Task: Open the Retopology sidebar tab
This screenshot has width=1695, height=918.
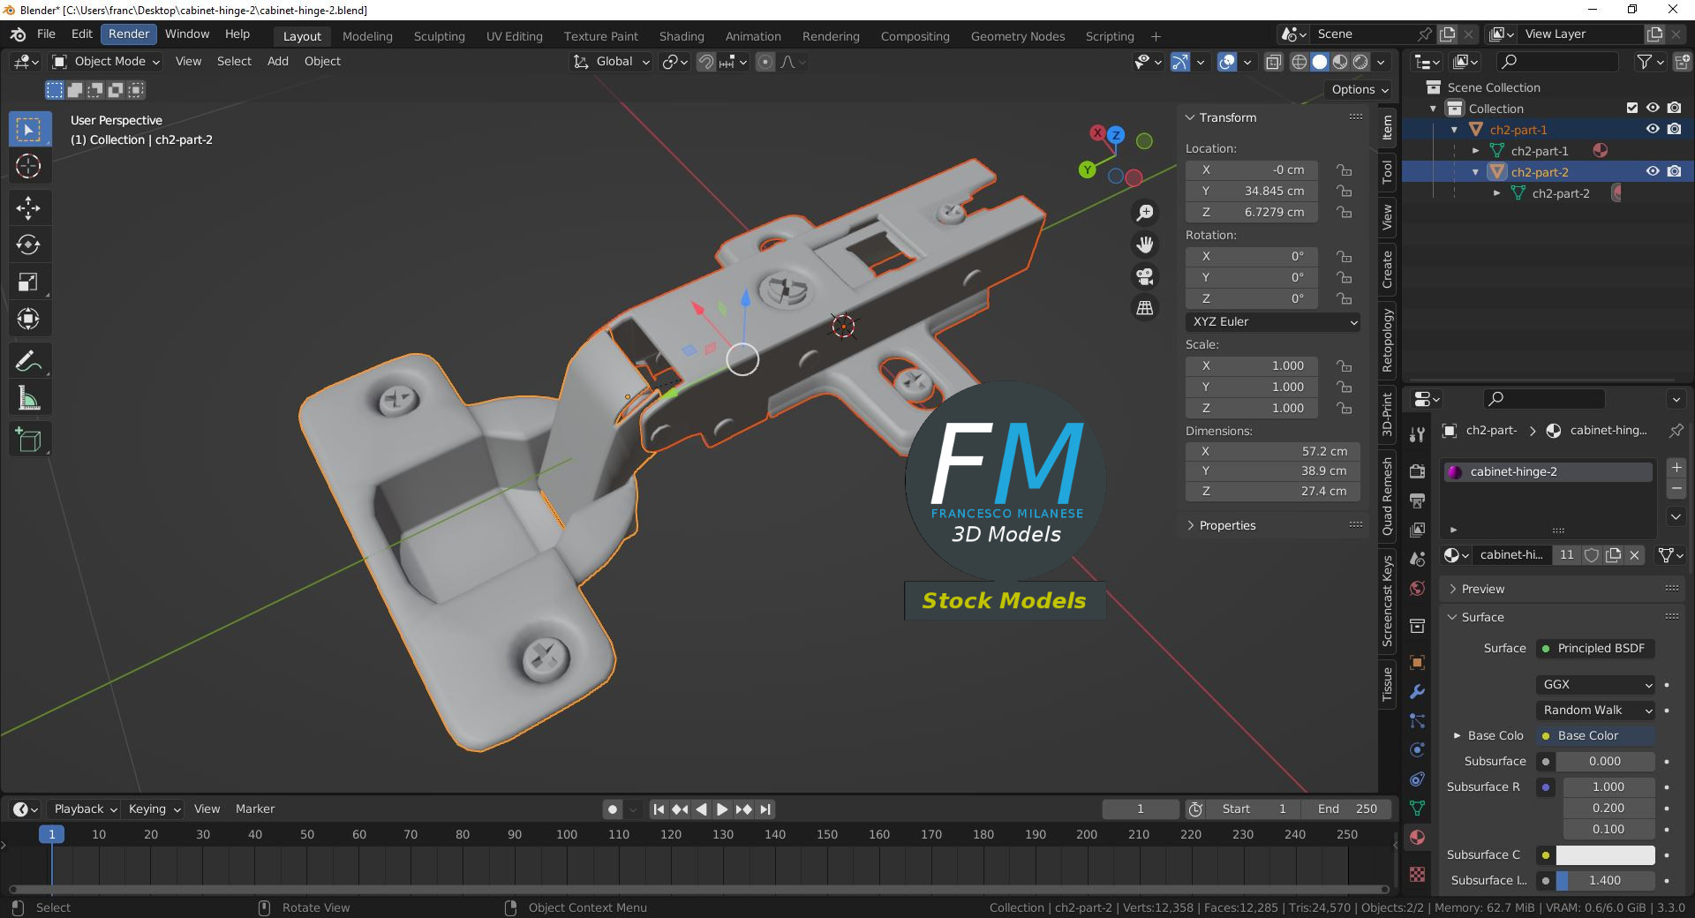Action: point(1387,341)
